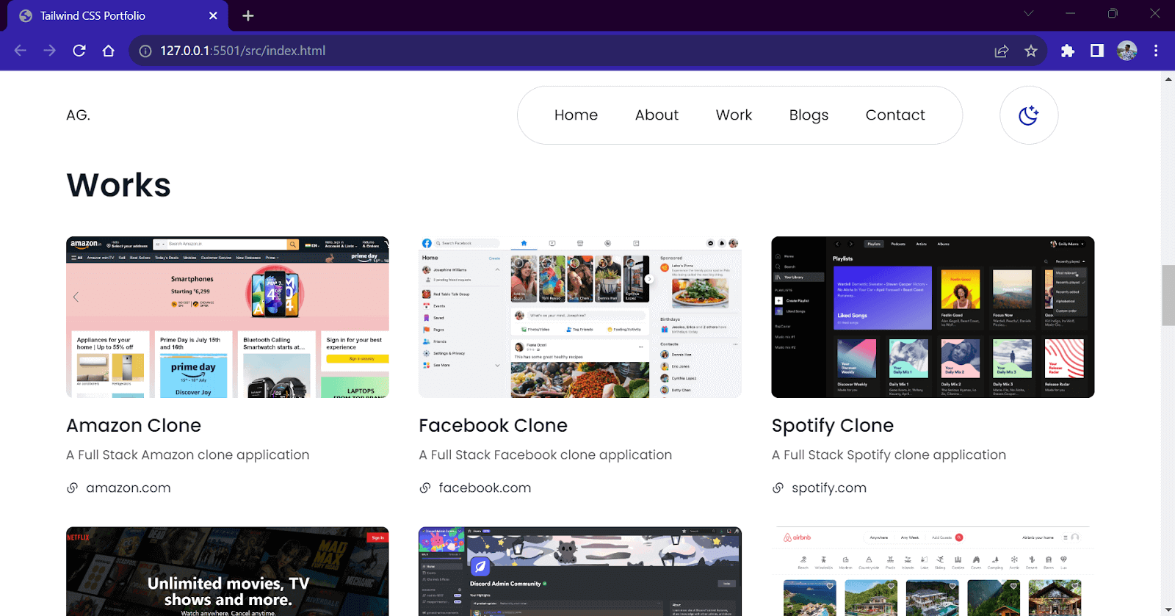Go back to the previous page
The width and height of the screenshot is (1175, 616).
(x=21, y=51)
